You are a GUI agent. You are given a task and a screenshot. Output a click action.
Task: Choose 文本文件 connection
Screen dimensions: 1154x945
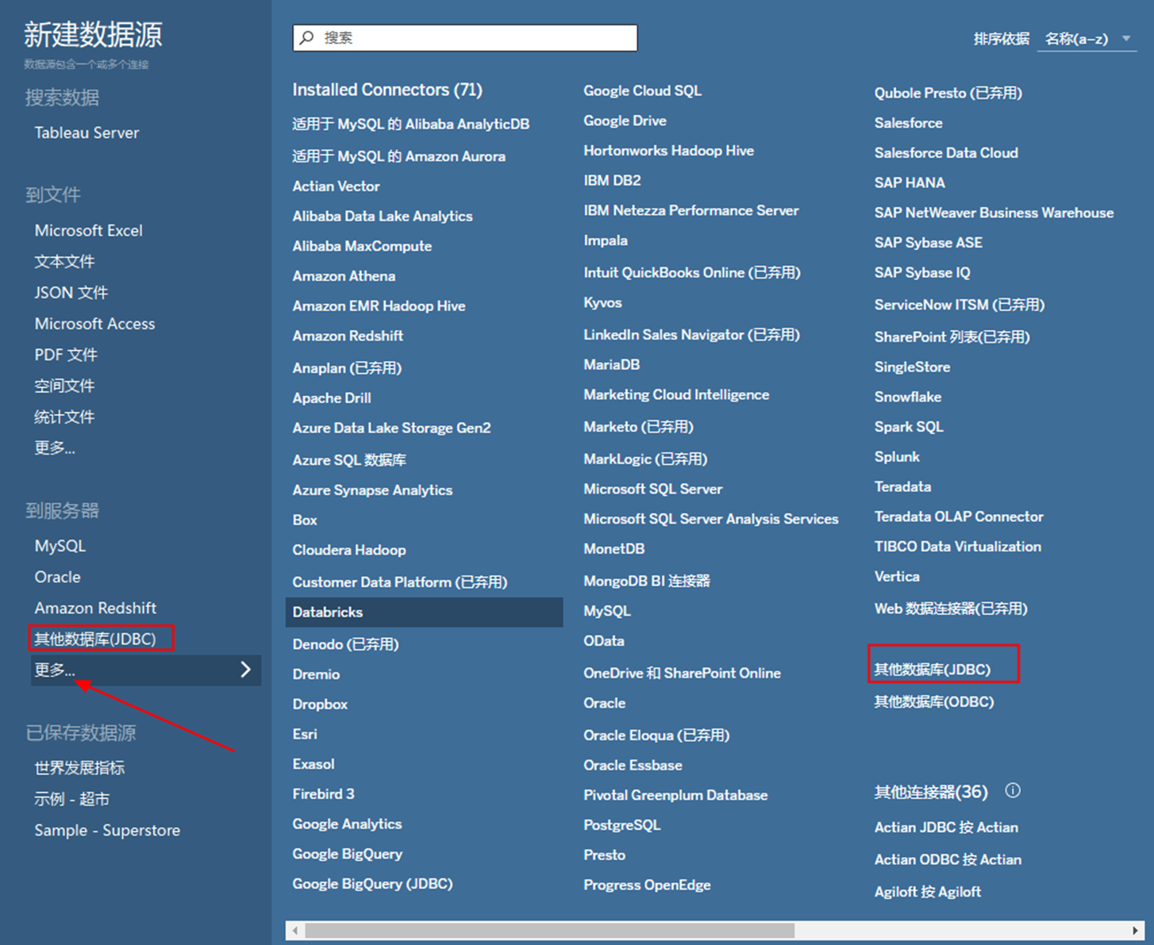(64, 261)
